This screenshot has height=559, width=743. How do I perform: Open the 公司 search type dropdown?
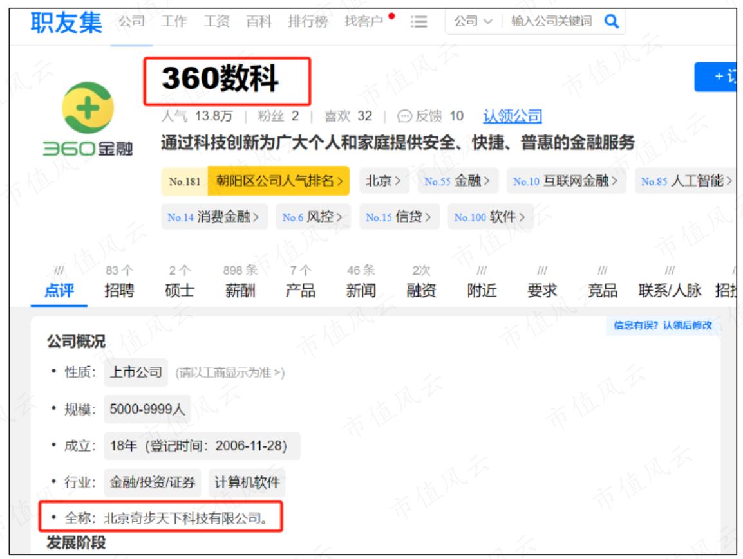tap(473, 21)
